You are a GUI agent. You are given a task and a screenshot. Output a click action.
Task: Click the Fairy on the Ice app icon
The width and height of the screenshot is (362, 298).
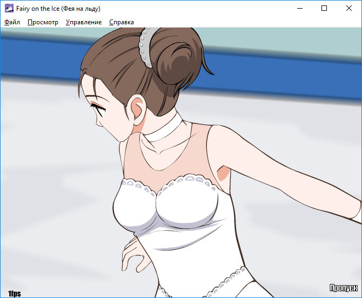point(9,9)
